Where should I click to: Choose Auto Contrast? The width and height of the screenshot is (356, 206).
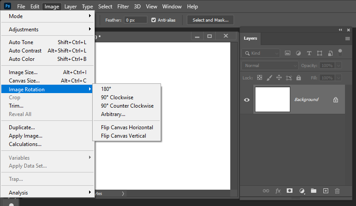click(x=48, y=50)
